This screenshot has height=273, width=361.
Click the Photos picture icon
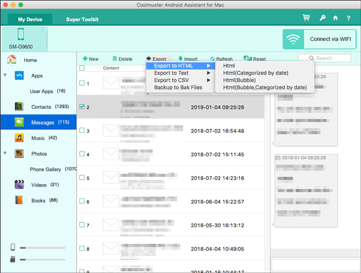pyautogui.click(x=19, y=153)
